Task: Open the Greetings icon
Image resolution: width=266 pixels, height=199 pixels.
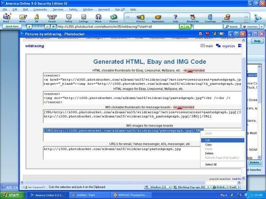Action: (210, 18)
